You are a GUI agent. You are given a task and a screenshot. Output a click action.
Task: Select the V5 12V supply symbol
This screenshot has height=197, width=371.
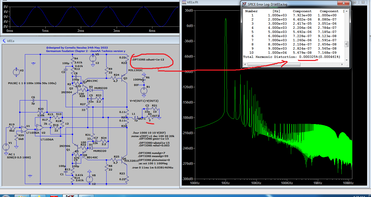coord(93,58)
